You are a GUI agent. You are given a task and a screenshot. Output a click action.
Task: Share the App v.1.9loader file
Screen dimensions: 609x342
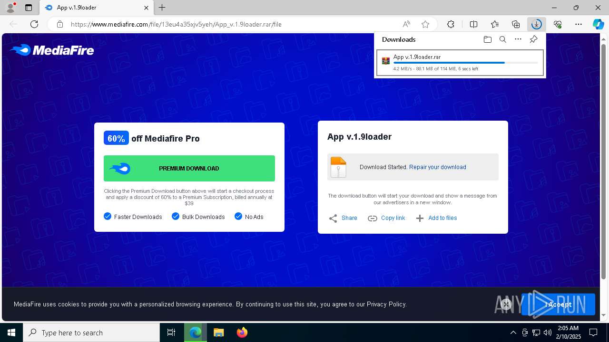pyautogui.click(x=343, y=218)
